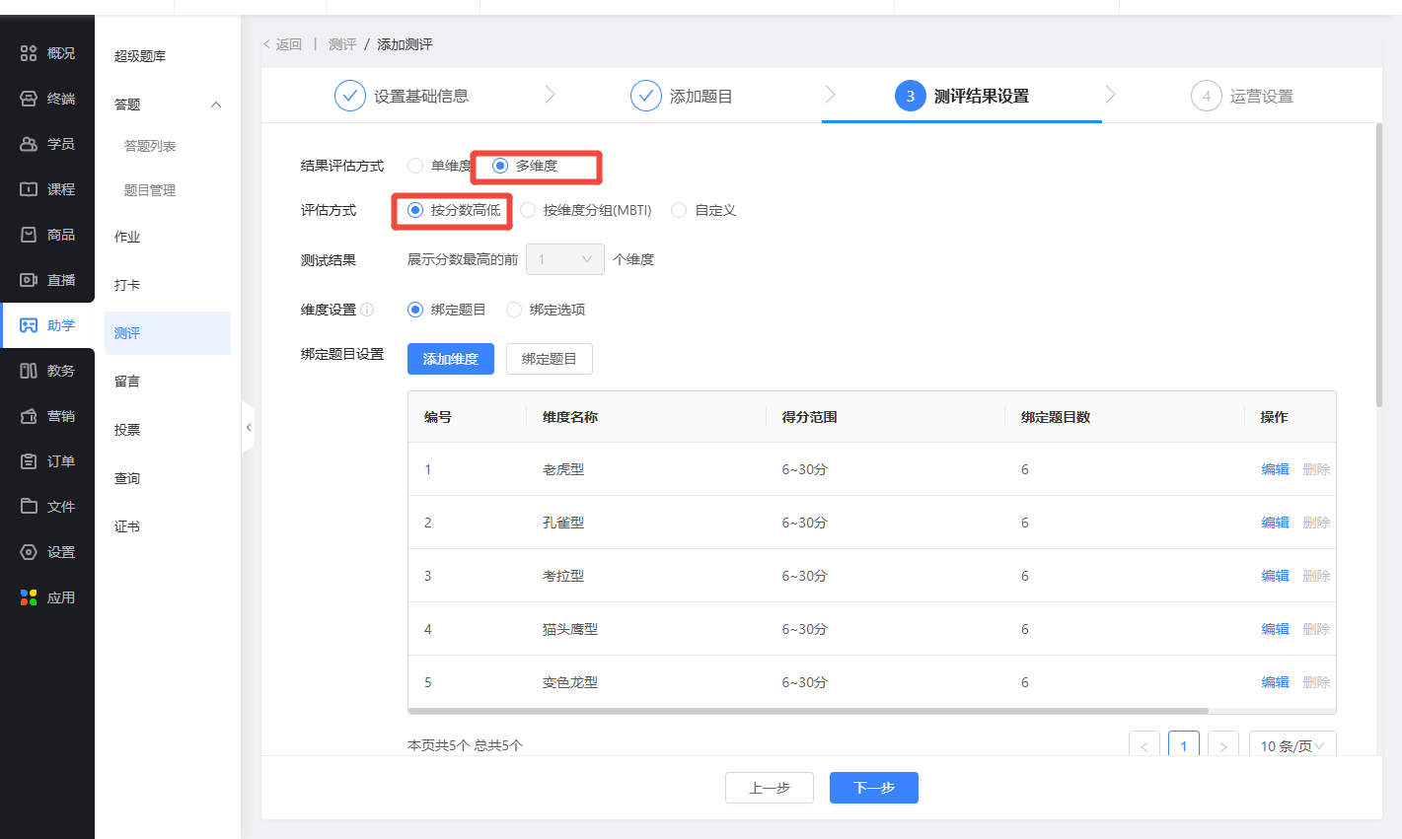Select the 绑定选项 radio button
Viewport: 1402px width, 839px height.
point(514,310)
